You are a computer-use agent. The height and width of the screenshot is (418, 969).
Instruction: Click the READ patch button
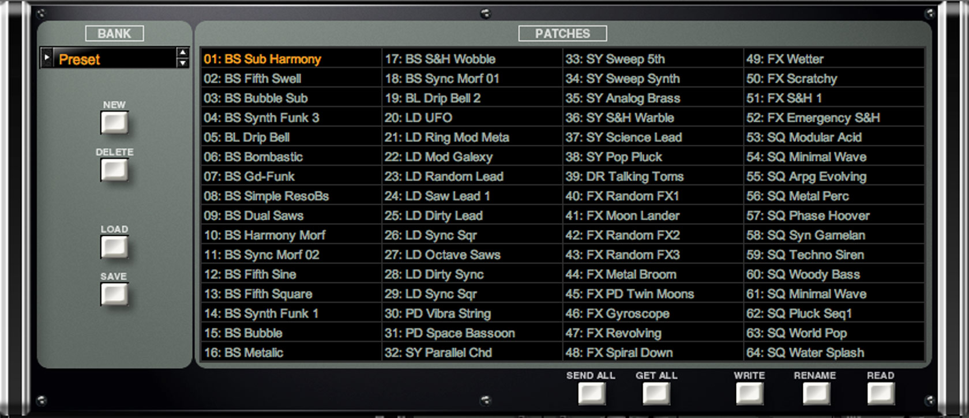(x=881, y=394)
